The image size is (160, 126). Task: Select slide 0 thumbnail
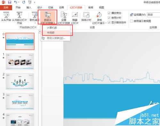click(x=20, y=41)
